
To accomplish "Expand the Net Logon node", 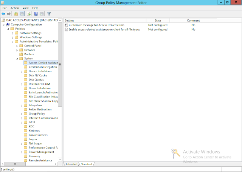I will [x=22, y=144].
